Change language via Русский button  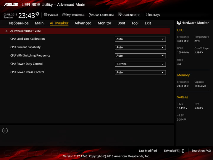click(x=51, y=15)
